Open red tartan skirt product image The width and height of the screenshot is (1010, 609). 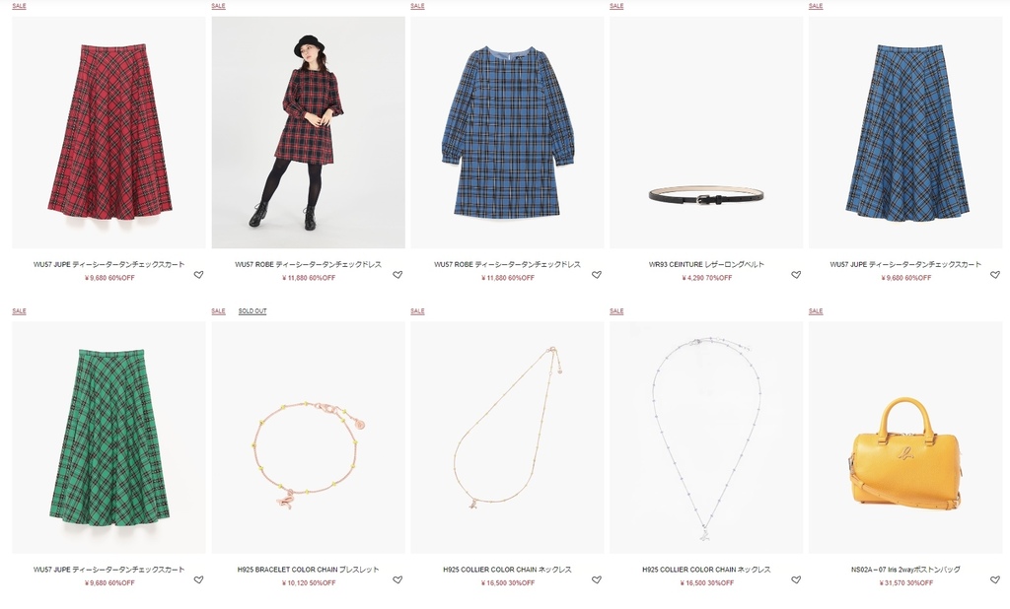pos(108,132)
